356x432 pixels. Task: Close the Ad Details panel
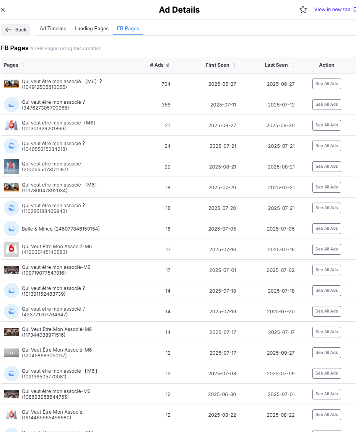pyautogui.click(x=3, y=10)
